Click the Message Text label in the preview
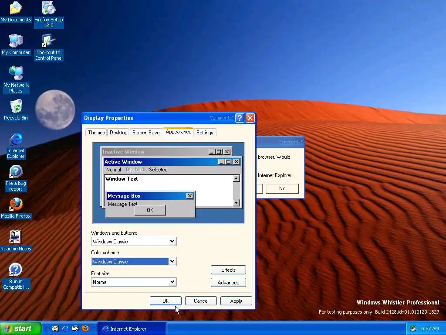This screenshot has height=335, width=446. coord(122,204)
